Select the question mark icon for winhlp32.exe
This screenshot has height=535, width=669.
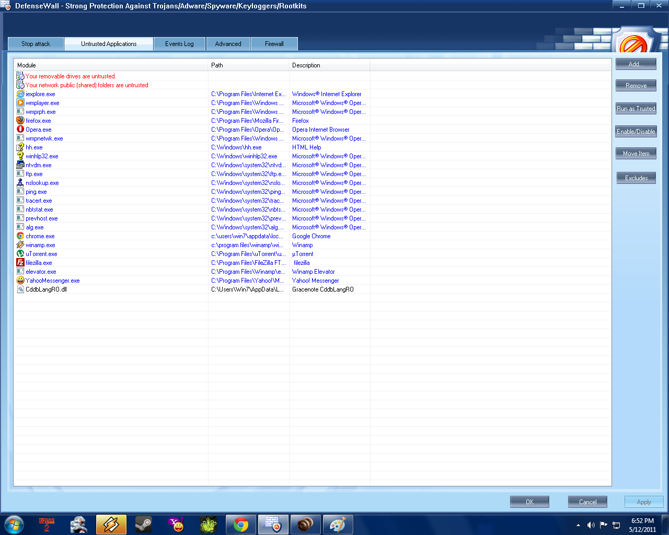[20, 156]
